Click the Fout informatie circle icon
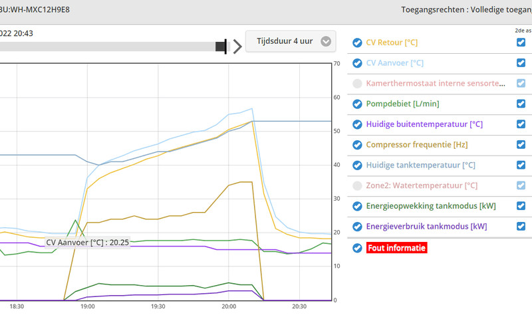The image size is (532, 317). [x=357, y=248]
